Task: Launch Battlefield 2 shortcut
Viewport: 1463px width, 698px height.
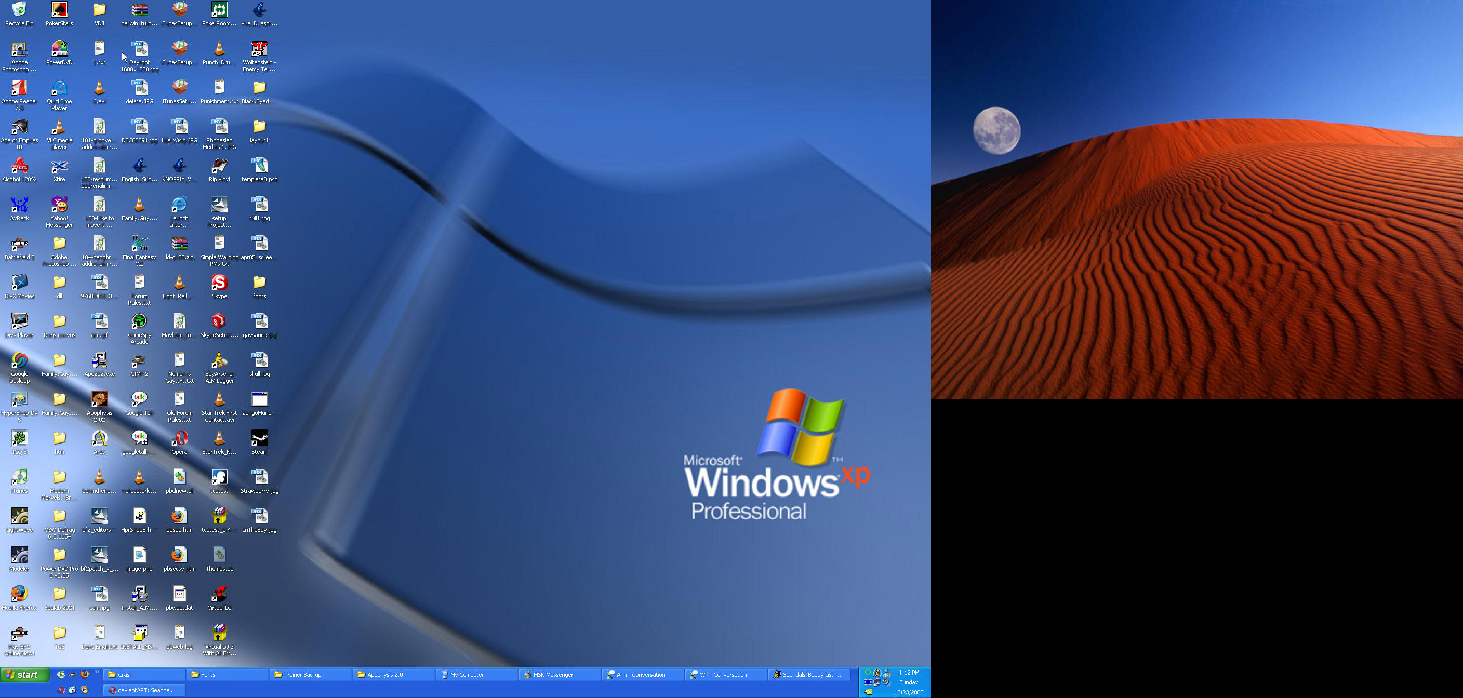Action: [19, 248]
